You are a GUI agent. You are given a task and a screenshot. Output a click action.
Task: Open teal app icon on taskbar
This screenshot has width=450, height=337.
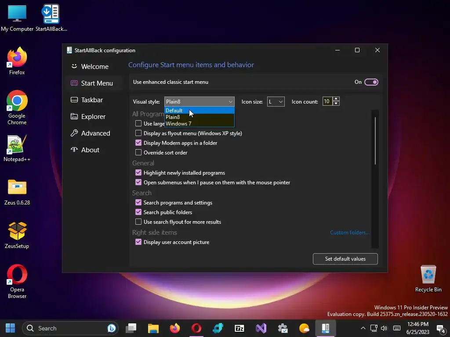click(x=218, y=328)
